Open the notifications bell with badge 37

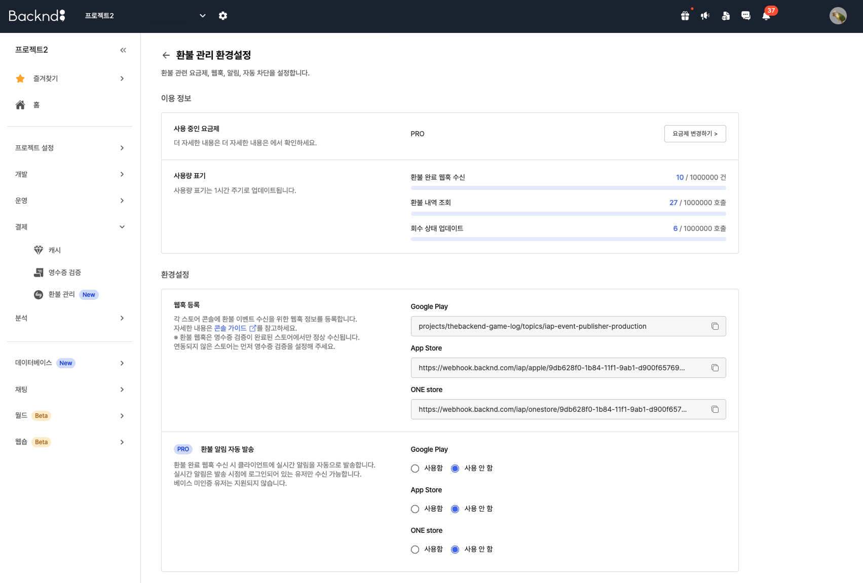(x=766, y=16)
